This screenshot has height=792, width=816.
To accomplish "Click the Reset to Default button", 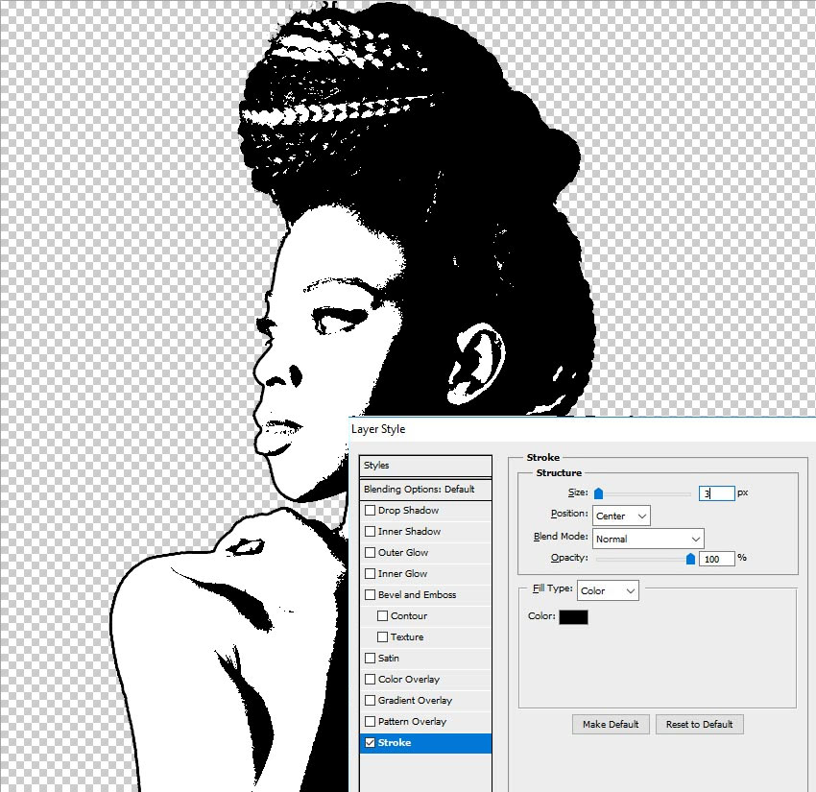I will 700,724.
